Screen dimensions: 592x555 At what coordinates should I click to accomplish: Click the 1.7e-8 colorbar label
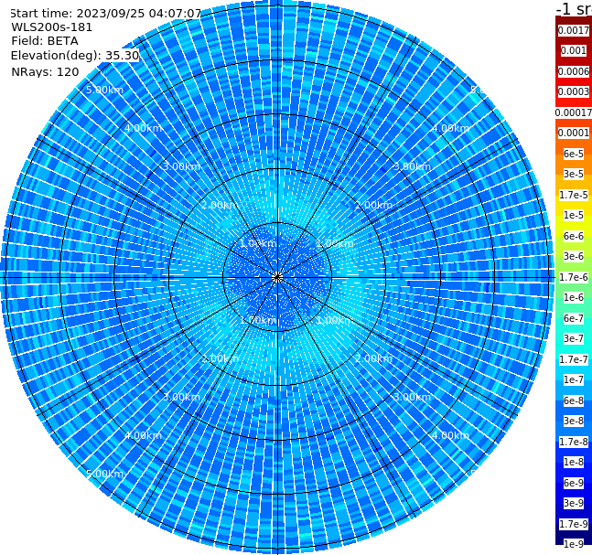(574, 442)
